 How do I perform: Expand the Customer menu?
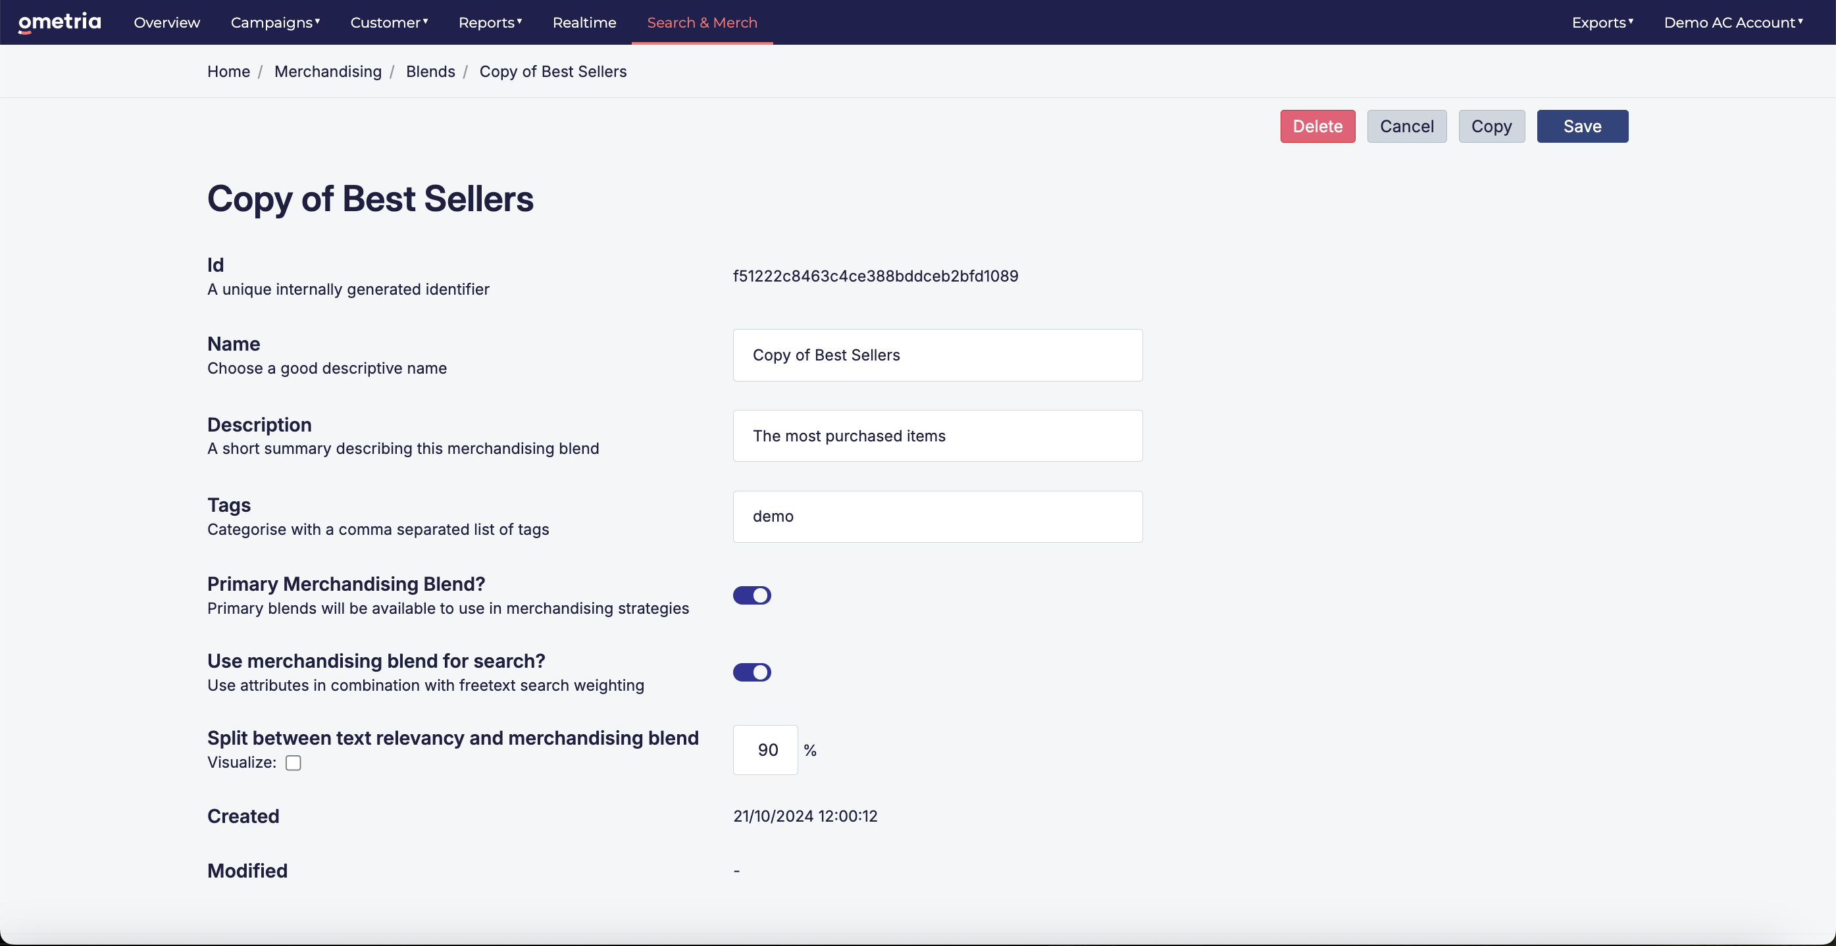[x=389, y=22]
